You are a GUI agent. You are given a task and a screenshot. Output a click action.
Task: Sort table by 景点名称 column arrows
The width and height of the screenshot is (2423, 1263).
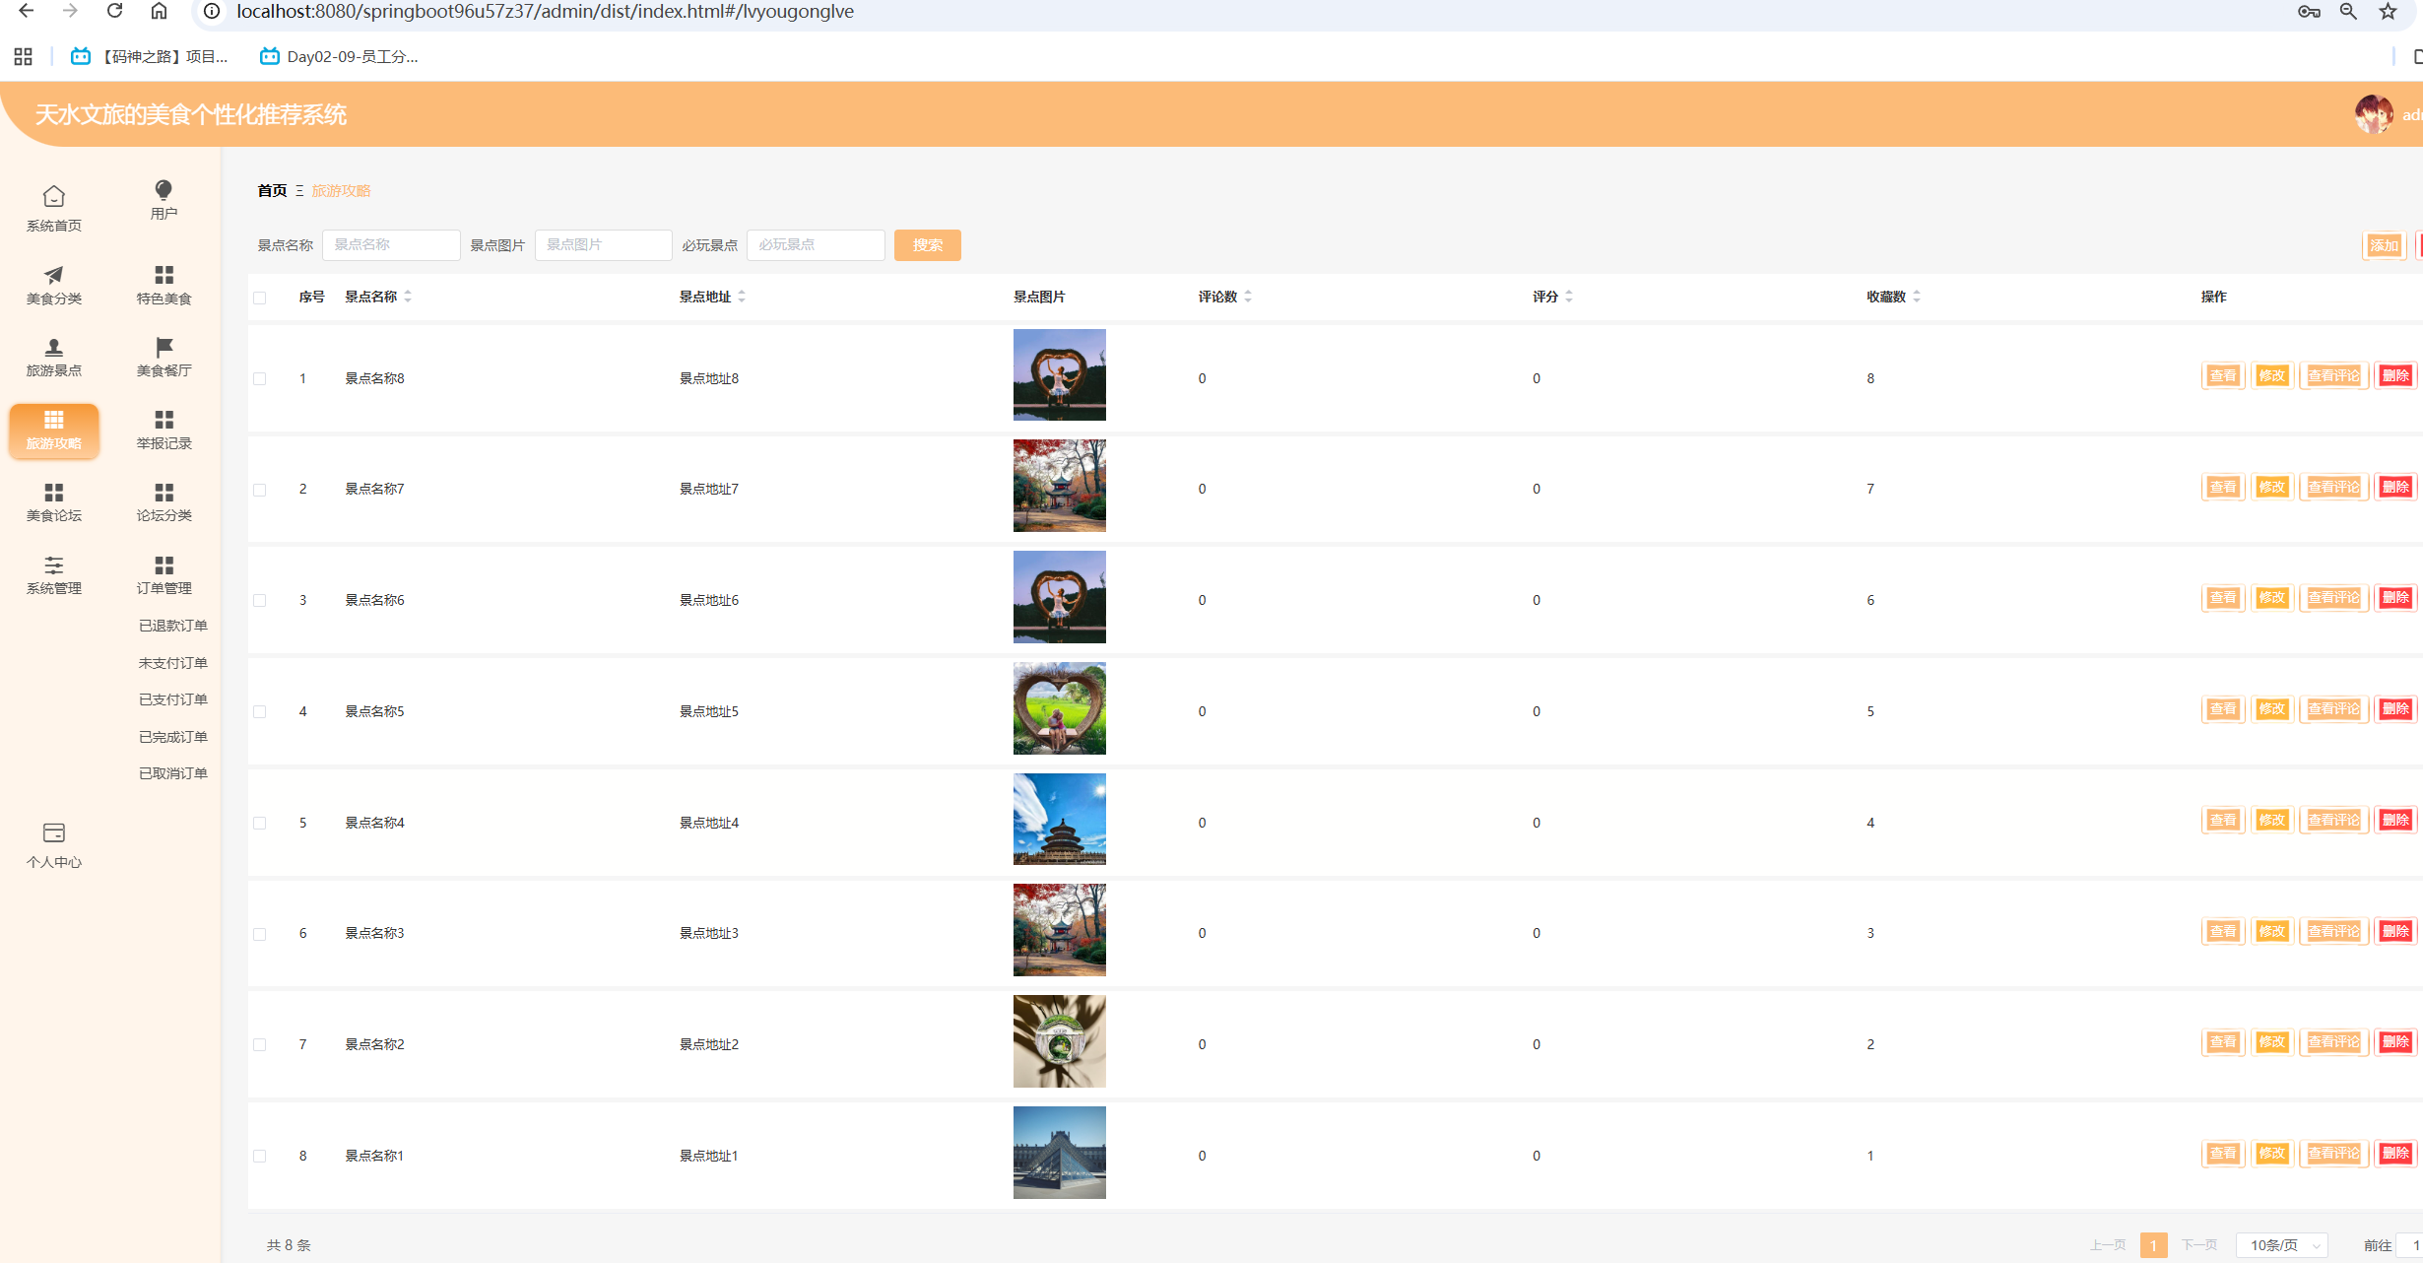[408, 297]
